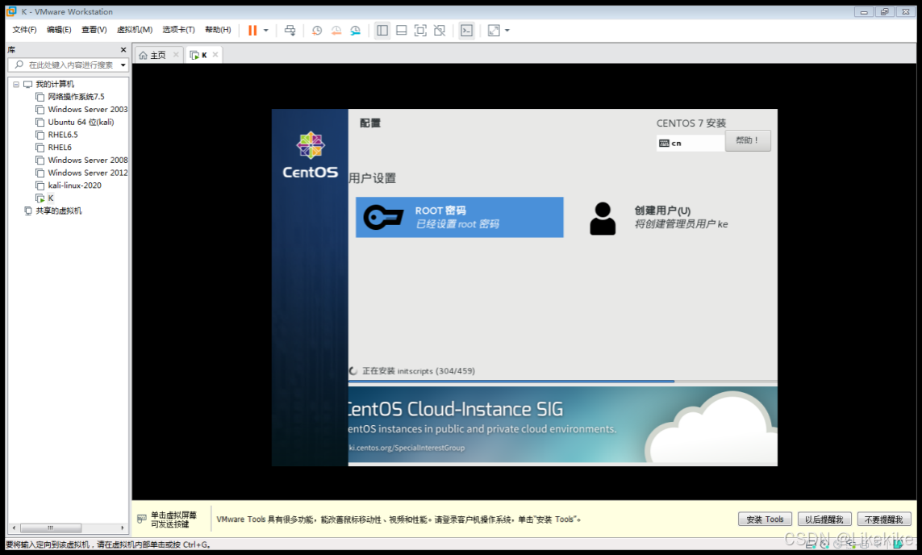The height and width of the screenshot is (555, 922).
Task: Pause the virtual machine with the orange pause icon
Action: (x=252, y=31)
